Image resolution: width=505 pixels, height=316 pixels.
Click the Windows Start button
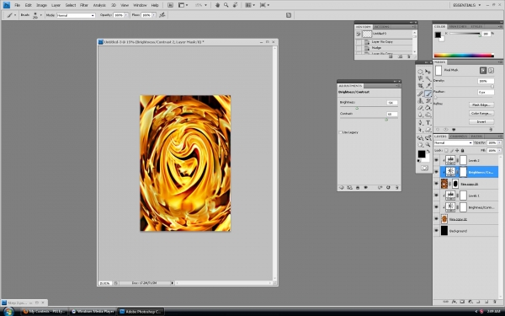tap(8, 312)
